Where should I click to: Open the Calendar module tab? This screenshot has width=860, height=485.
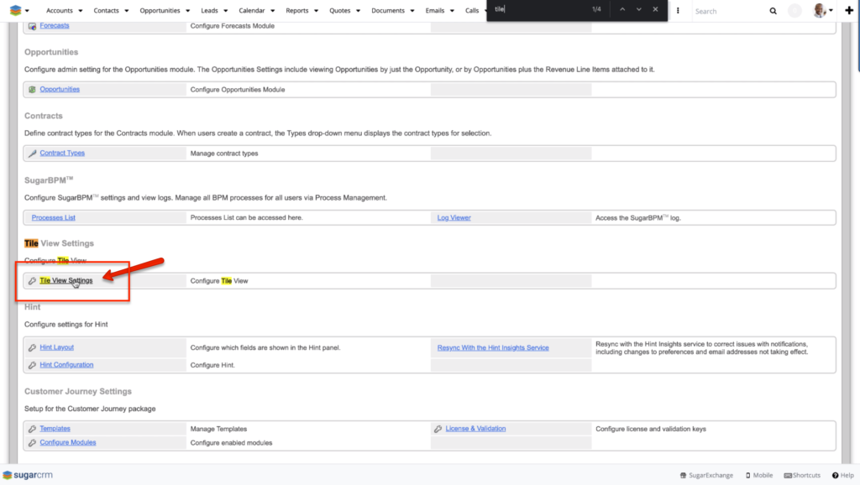252,10
